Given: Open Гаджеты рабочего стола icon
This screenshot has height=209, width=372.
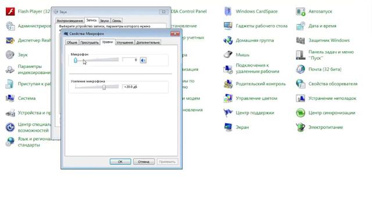Looking at the screenshot, I should 228,26.
